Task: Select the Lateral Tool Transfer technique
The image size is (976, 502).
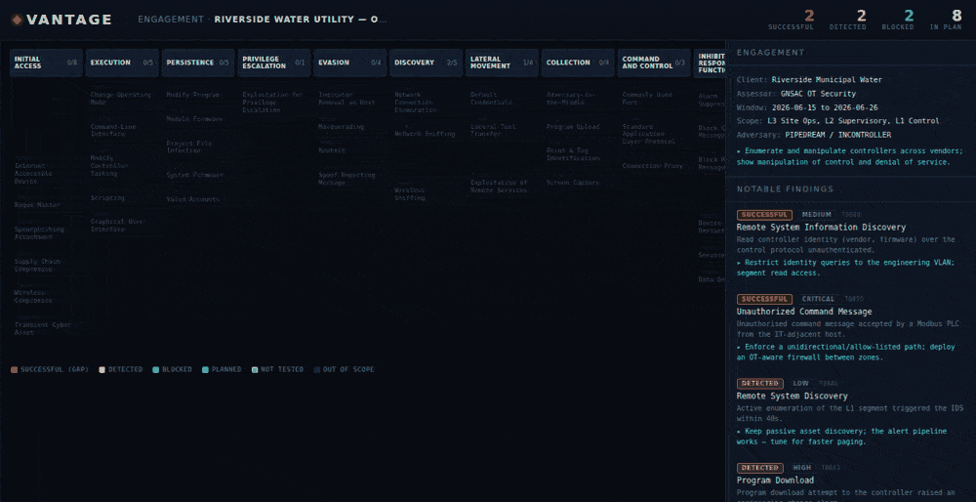Action: click(502, 130)
